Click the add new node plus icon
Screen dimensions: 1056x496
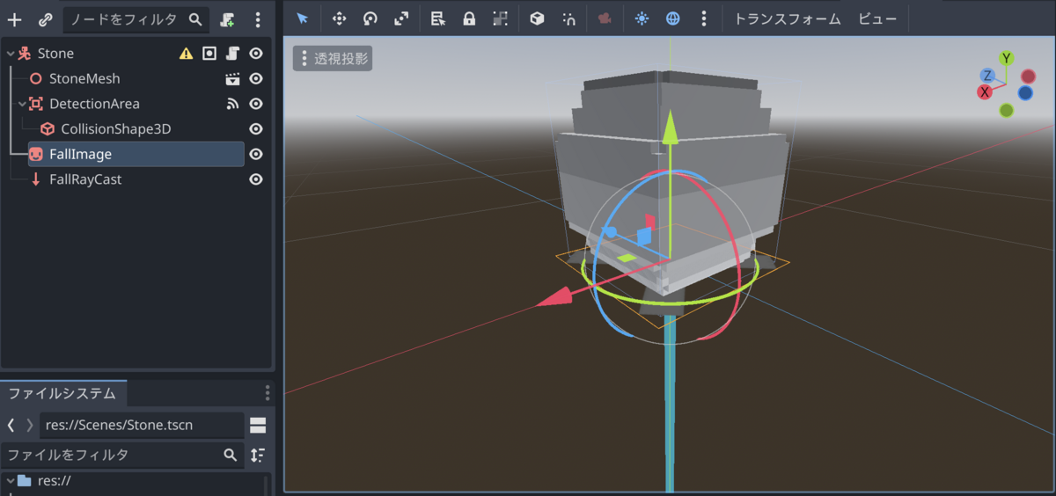tap(14, 19)
